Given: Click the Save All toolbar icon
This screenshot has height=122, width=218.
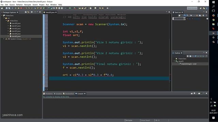Looking at the screenshot, I should tap(9, 8).
